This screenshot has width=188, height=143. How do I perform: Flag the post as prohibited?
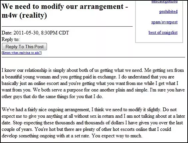click(168, 12)
